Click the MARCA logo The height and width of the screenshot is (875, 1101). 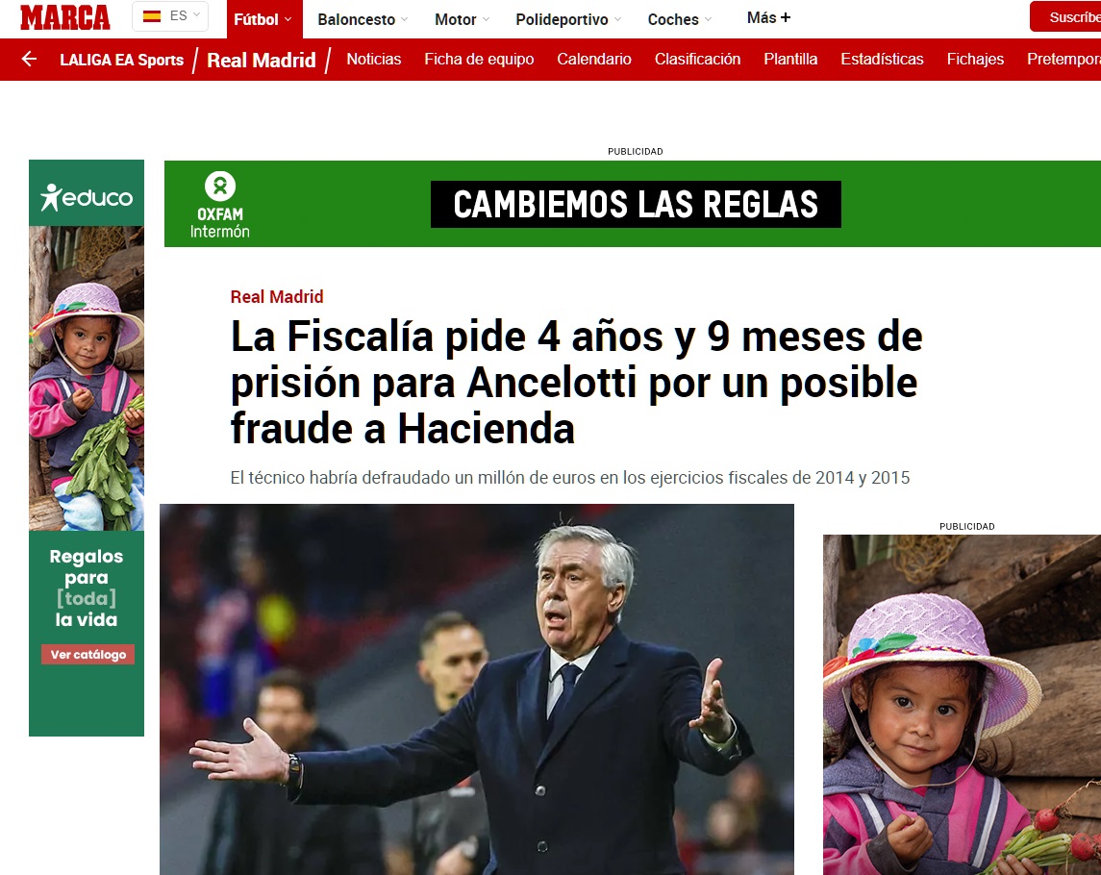click(65, 17)
